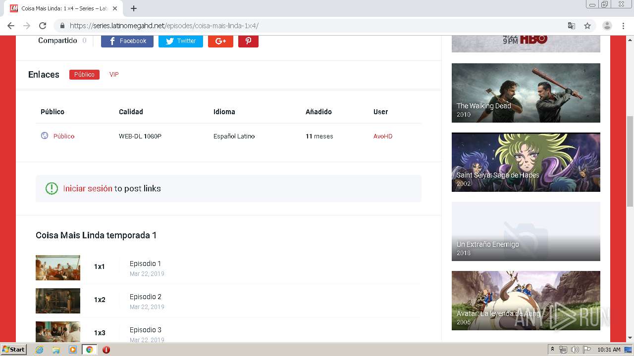Viewport: 634px width, 356px height.
Task: Open the Action Center flag icon
Action: (587, 350)
